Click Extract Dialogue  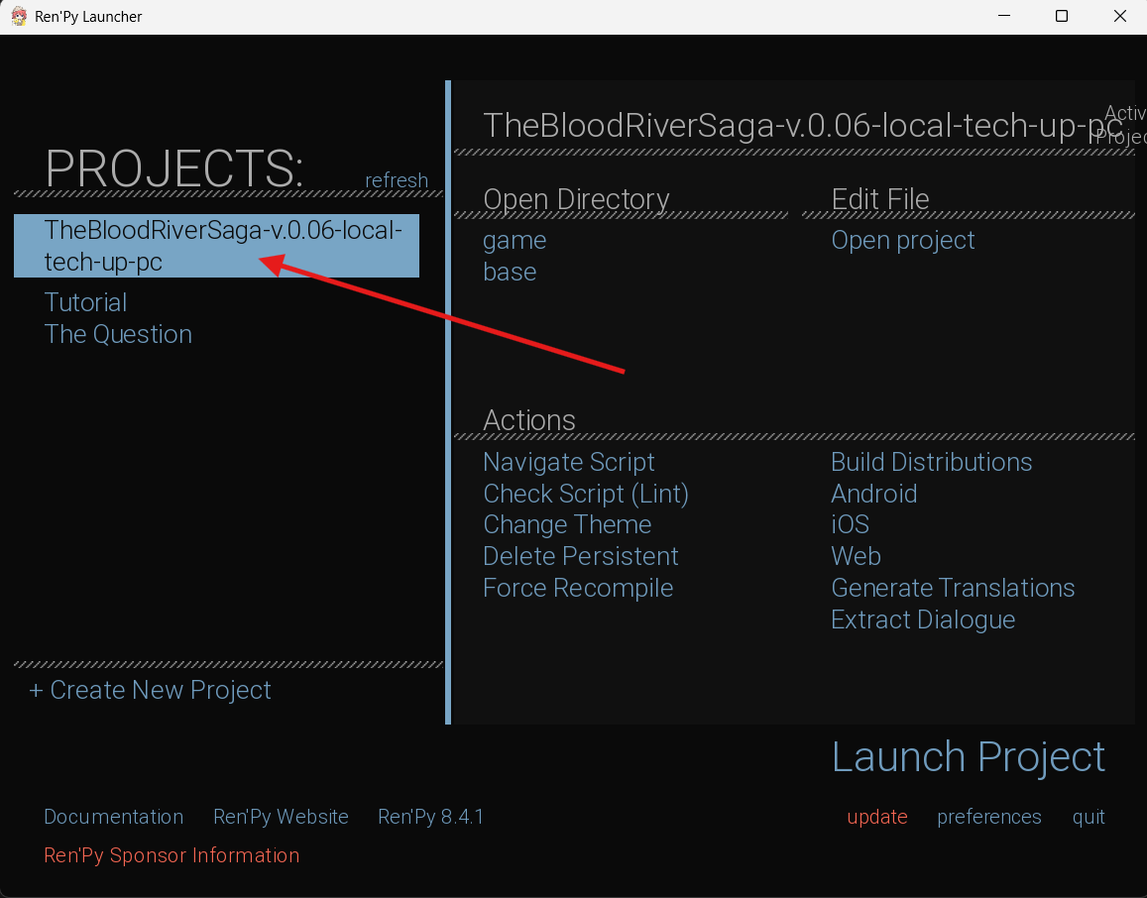coord(923,620)
